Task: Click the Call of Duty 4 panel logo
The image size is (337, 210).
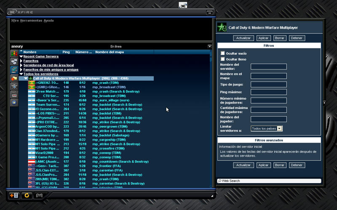Action: (x=222, y=27)
